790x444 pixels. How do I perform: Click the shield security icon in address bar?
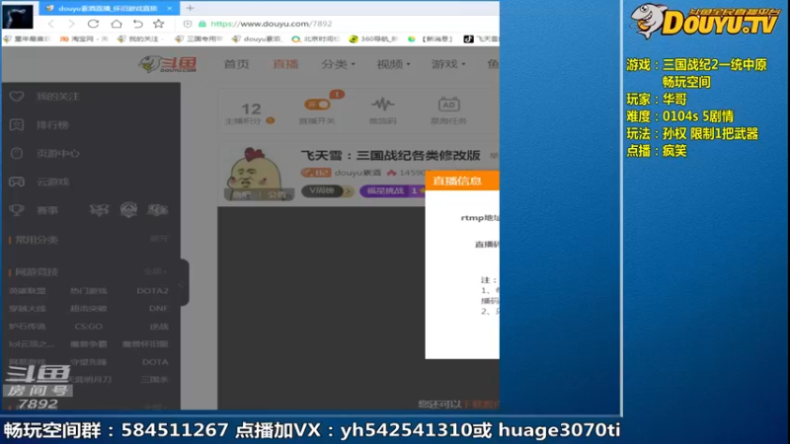click(188, 24)
